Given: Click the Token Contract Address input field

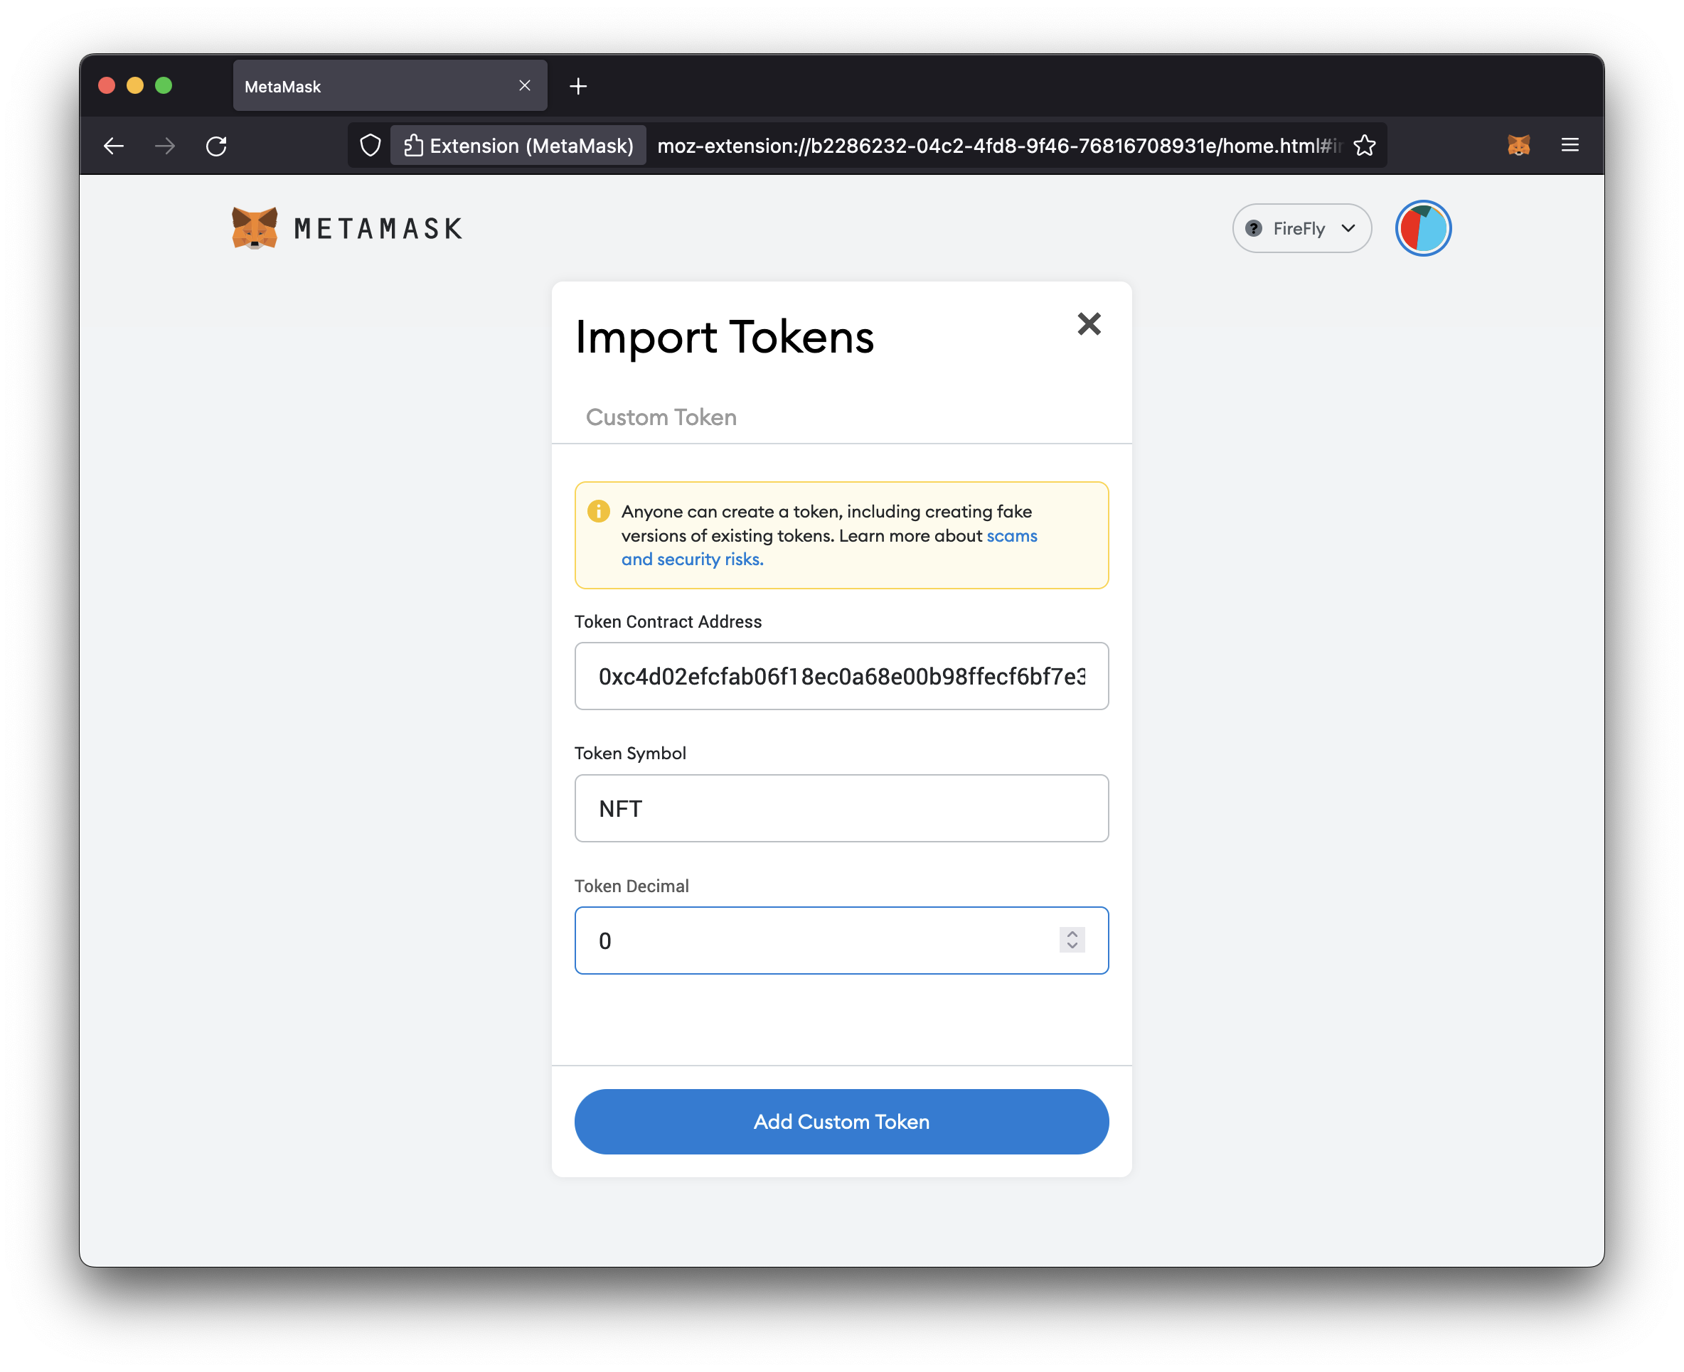Looking at the screenshot, I should pos(841,675).
